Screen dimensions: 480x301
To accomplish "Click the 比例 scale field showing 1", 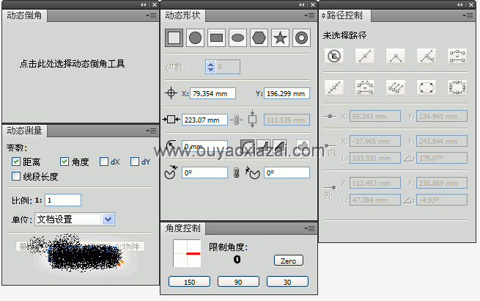I will [x=63, y=200].
